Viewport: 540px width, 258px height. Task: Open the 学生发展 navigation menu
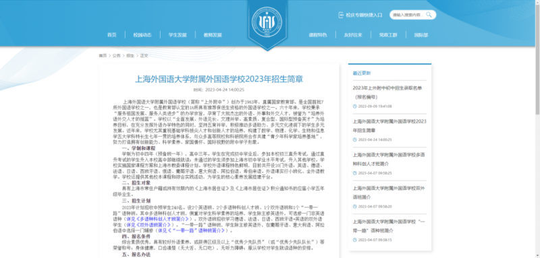click(x=178, y=35)
